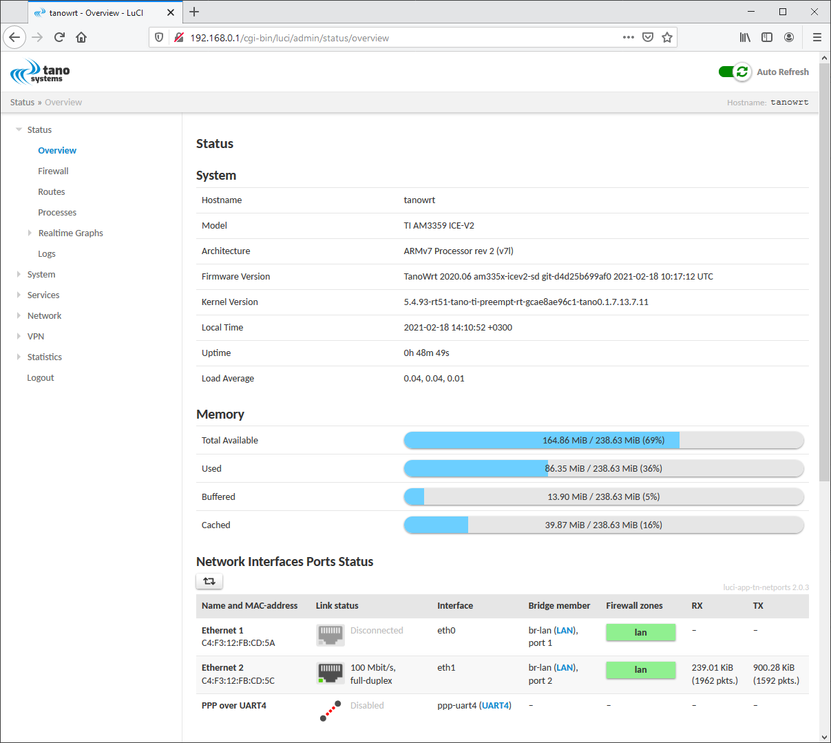The width and height of the screenshot is (831, 743).
Task: Click the lan firewall zone for Ethernet 2
Action: click(641, 669)
